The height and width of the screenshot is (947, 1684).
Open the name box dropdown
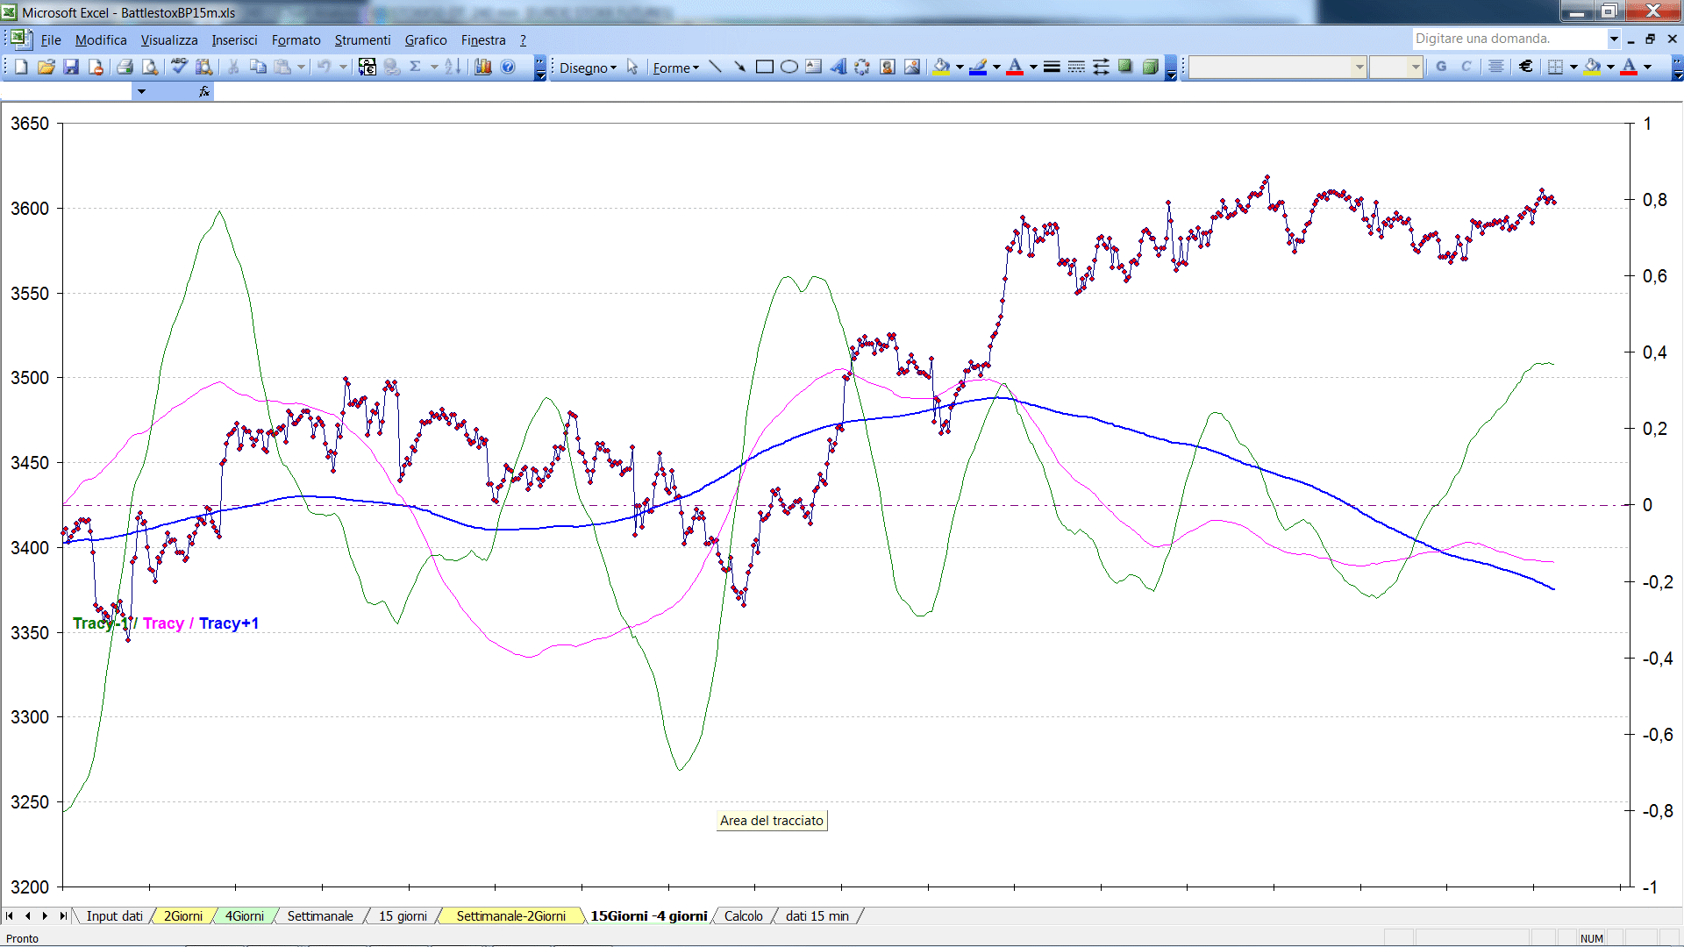pos(141,91)
